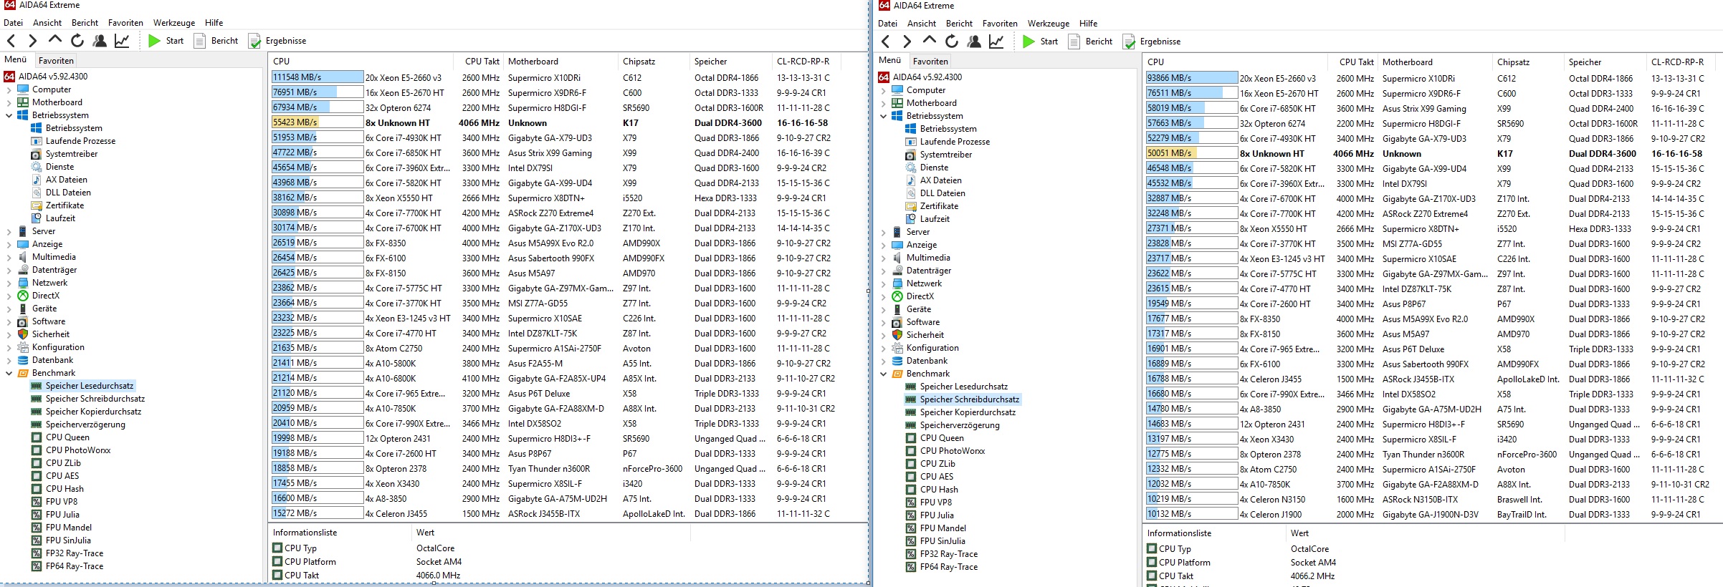Select Speicher Kopierdurchsatz in left window

coord(93,412)
